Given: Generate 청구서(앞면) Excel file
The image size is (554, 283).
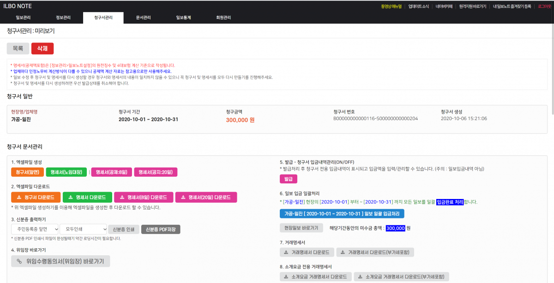Looking at the screenshot, I should 28,172.
